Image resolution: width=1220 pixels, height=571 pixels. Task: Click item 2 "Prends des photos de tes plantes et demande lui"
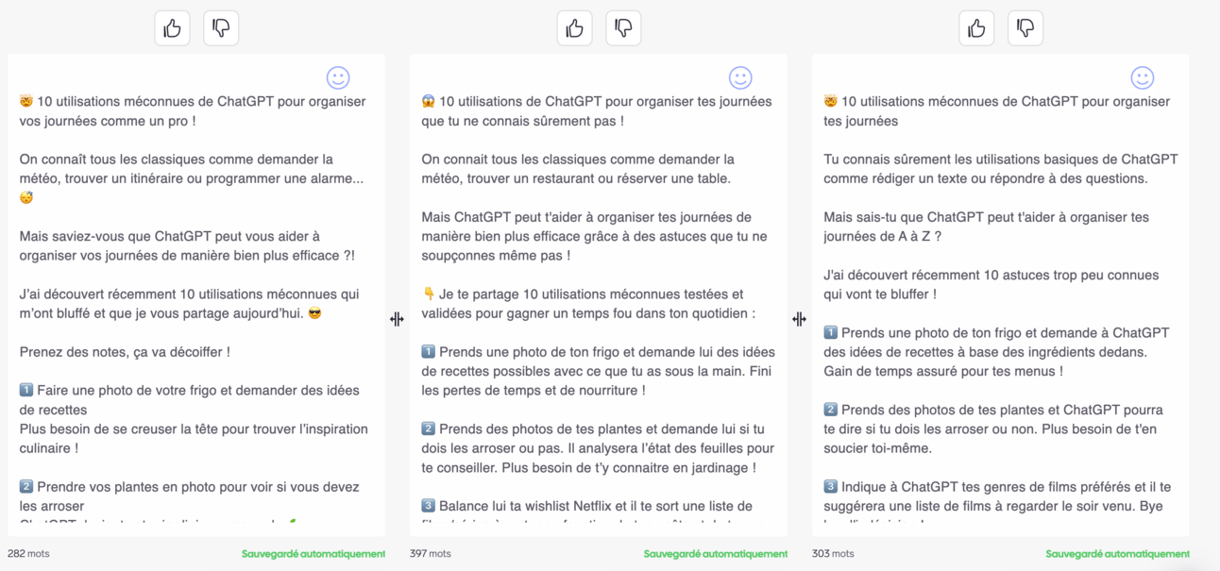coord(598,448)
